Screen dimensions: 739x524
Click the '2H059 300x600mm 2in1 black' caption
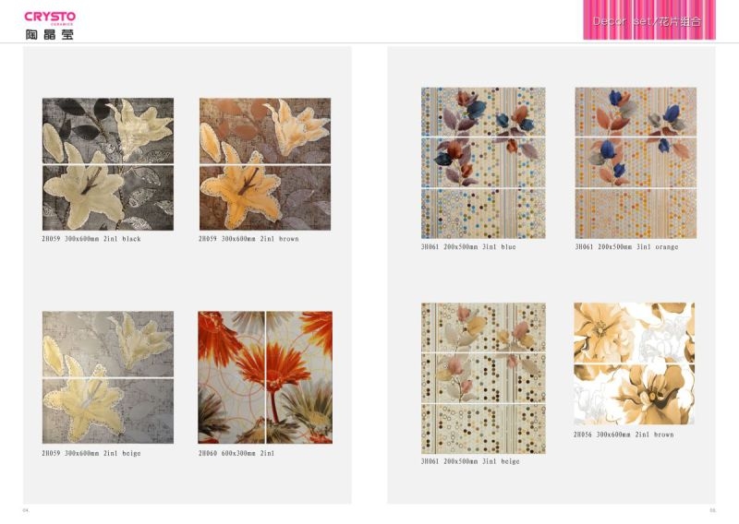tap(91, 239)
